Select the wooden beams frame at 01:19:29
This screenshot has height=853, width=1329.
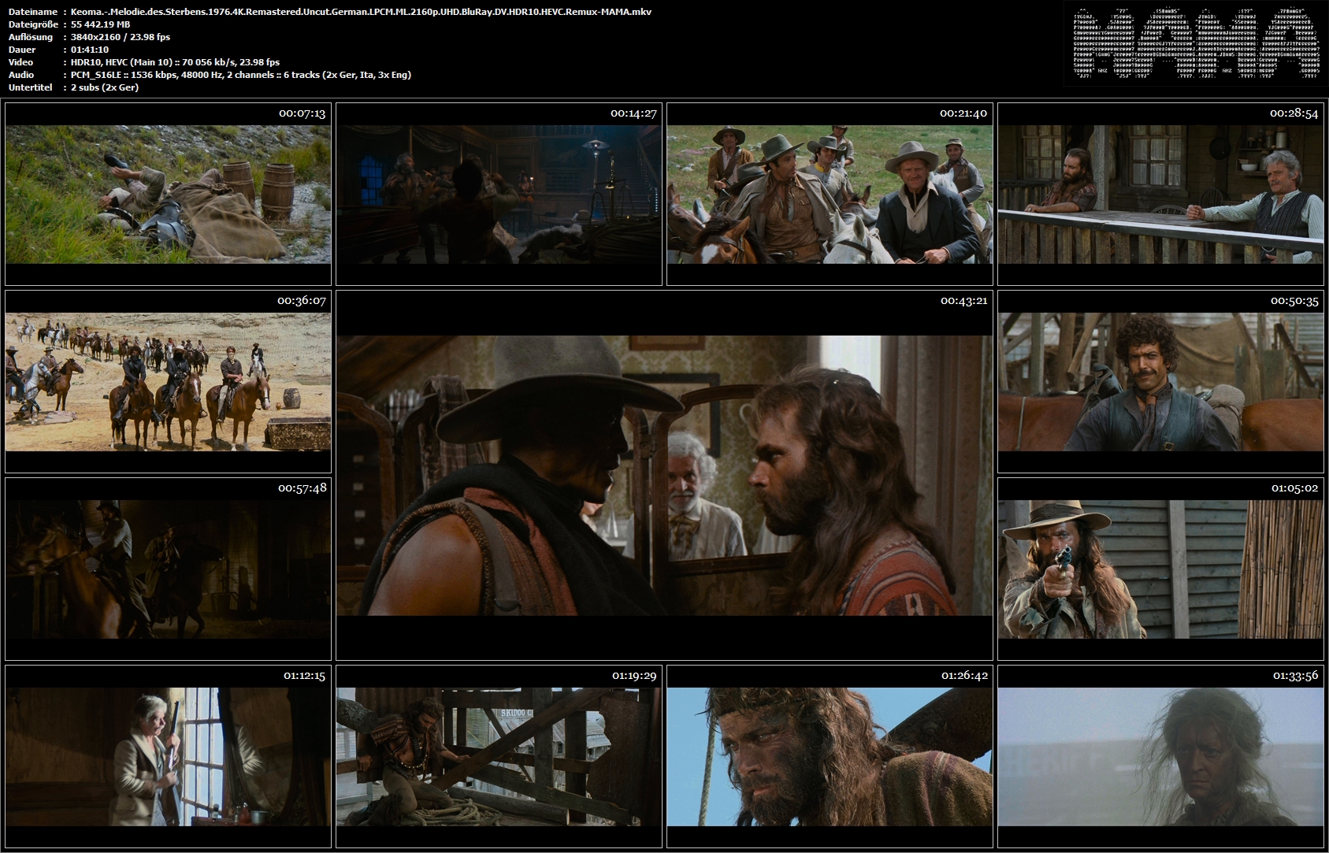499,756
